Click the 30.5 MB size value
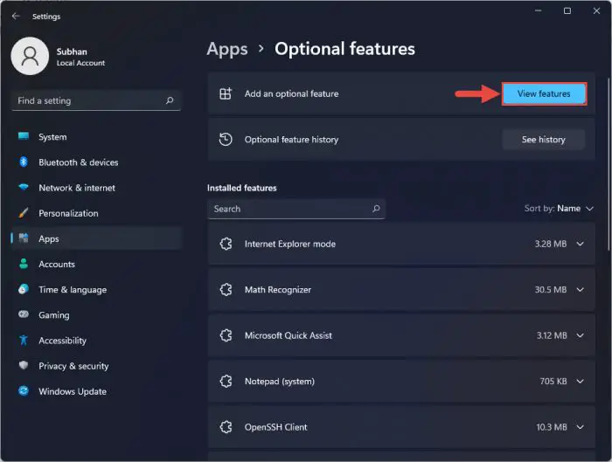Image resolution: width=612 pixels, height=462 pixels. pos(550,289)
